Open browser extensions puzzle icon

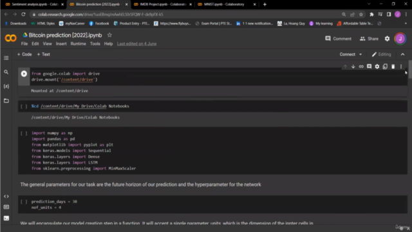tap(371, 14)
